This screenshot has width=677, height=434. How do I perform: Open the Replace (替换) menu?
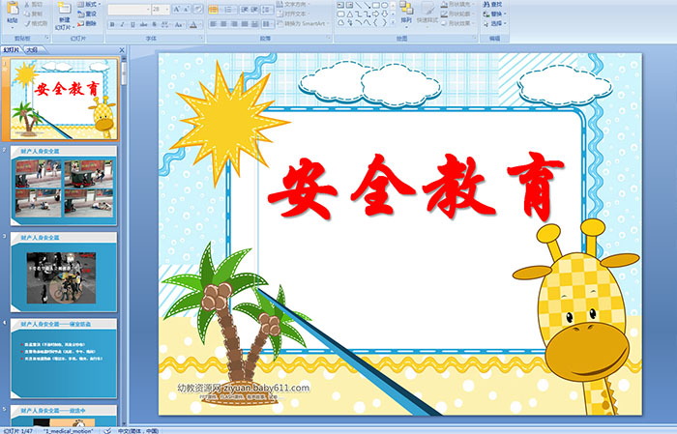coord(495,14)
